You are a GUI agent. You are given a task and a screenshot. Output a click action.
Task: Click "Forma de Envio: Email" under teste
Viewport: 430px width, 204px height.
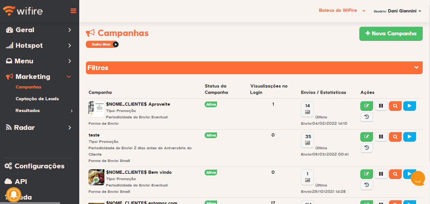[x=109, y=161]
